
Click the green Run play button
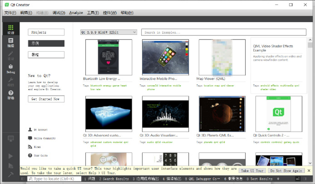[11, 156]
